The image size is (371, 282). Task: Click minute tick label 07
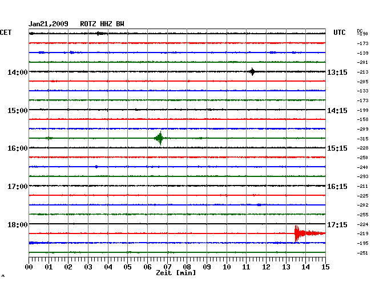[x=167, y=267]
